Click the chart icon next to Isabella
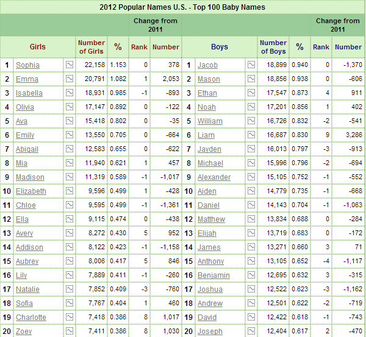The width and height of the screenshot is (366, 337). (x=69, y=93)
